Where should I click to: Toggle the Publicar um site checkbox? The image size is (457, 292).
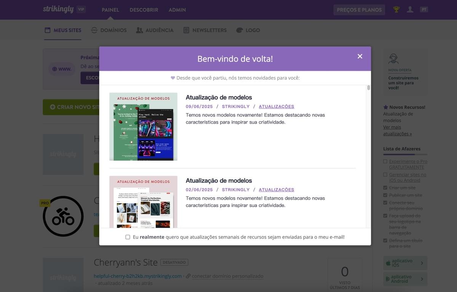click(x=385, y=195)
